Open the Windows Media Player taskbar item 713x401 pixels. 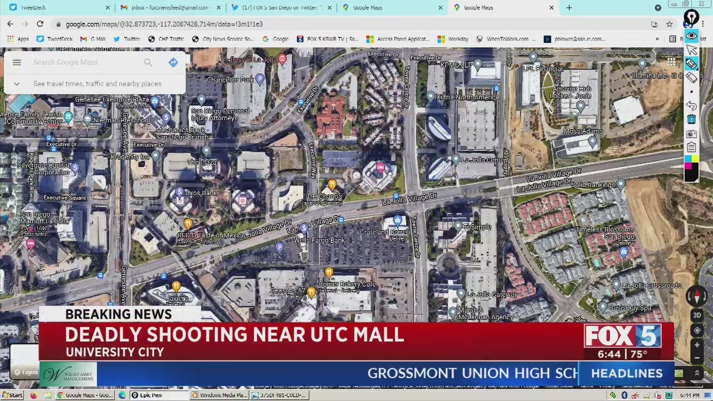tap(219, 395)
